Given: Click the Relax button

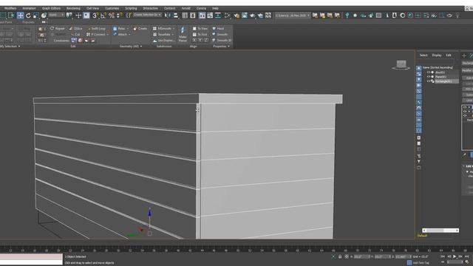Looking at the screenshot, I should pos(119,29).
